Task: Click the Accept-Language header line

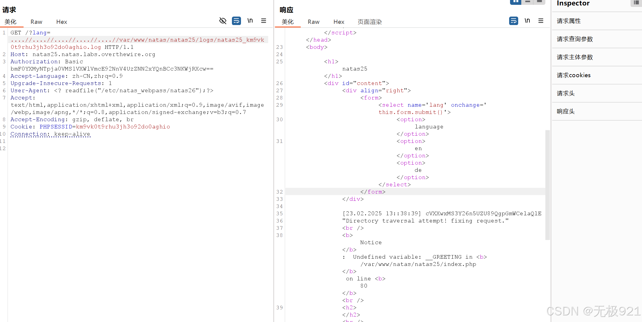Action: point(66,76)
